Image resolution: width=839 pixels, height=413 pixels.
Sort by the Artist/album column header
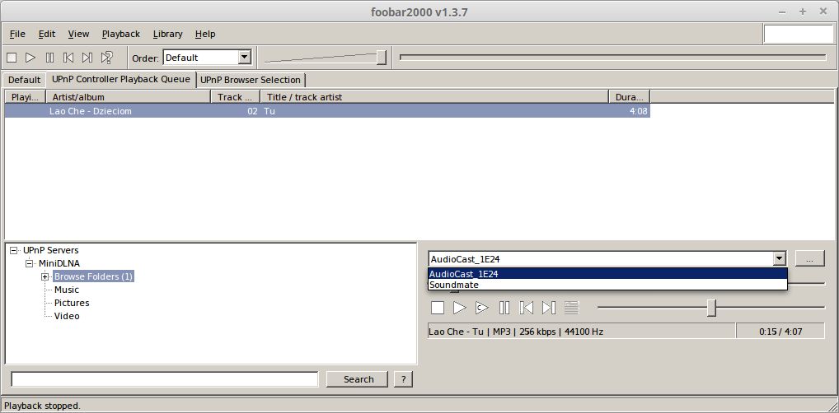[129, 97]
